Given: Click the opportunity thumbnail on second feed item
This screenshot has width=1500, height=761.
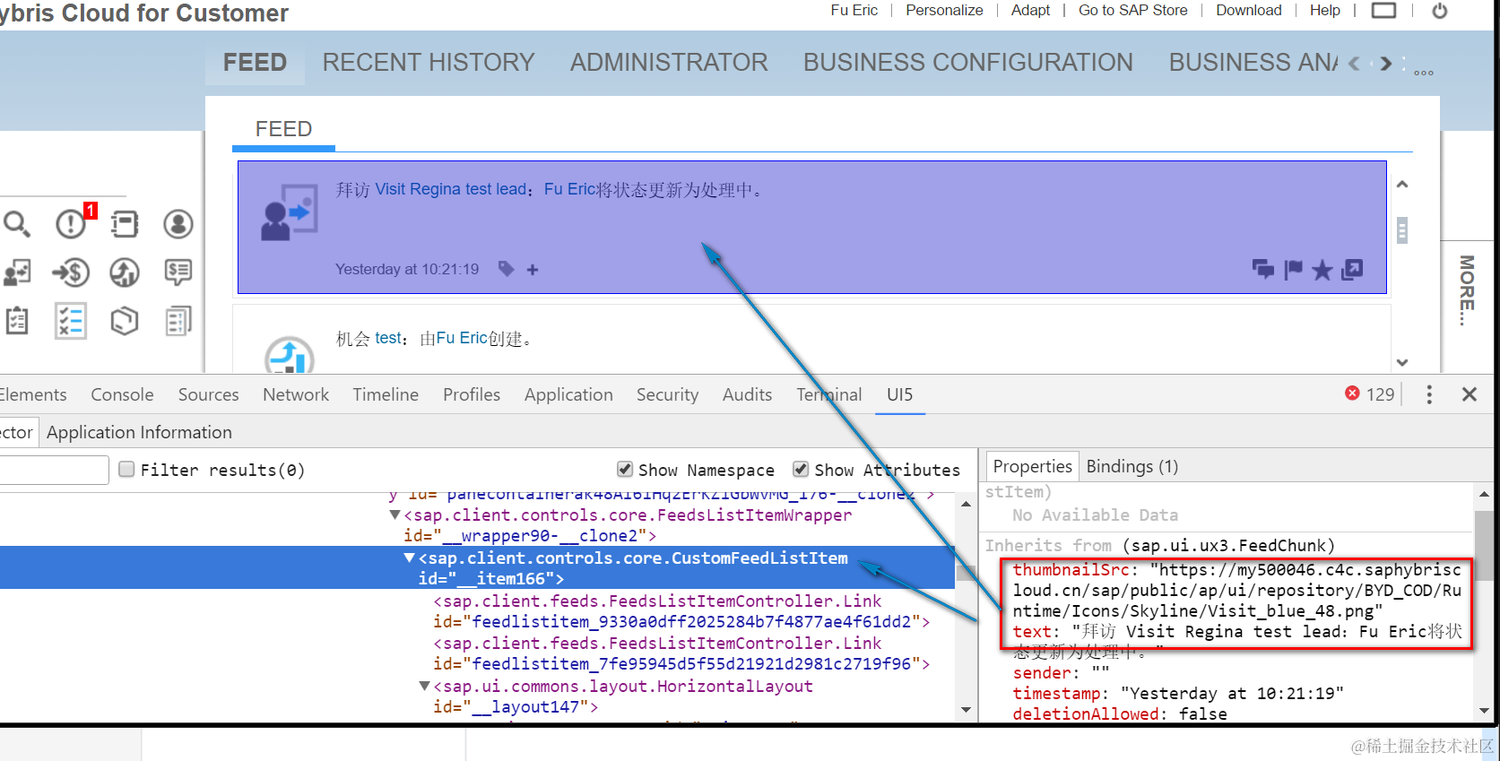Looking at the screenshot, I should (290, 355).
